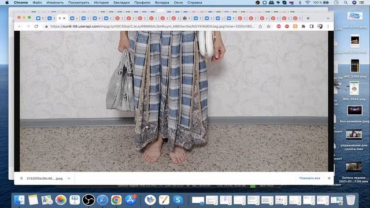The width and height of the screenshot is (370, 208).
Task: Open App Store from the Dock
Action: (x=130, y=200)
